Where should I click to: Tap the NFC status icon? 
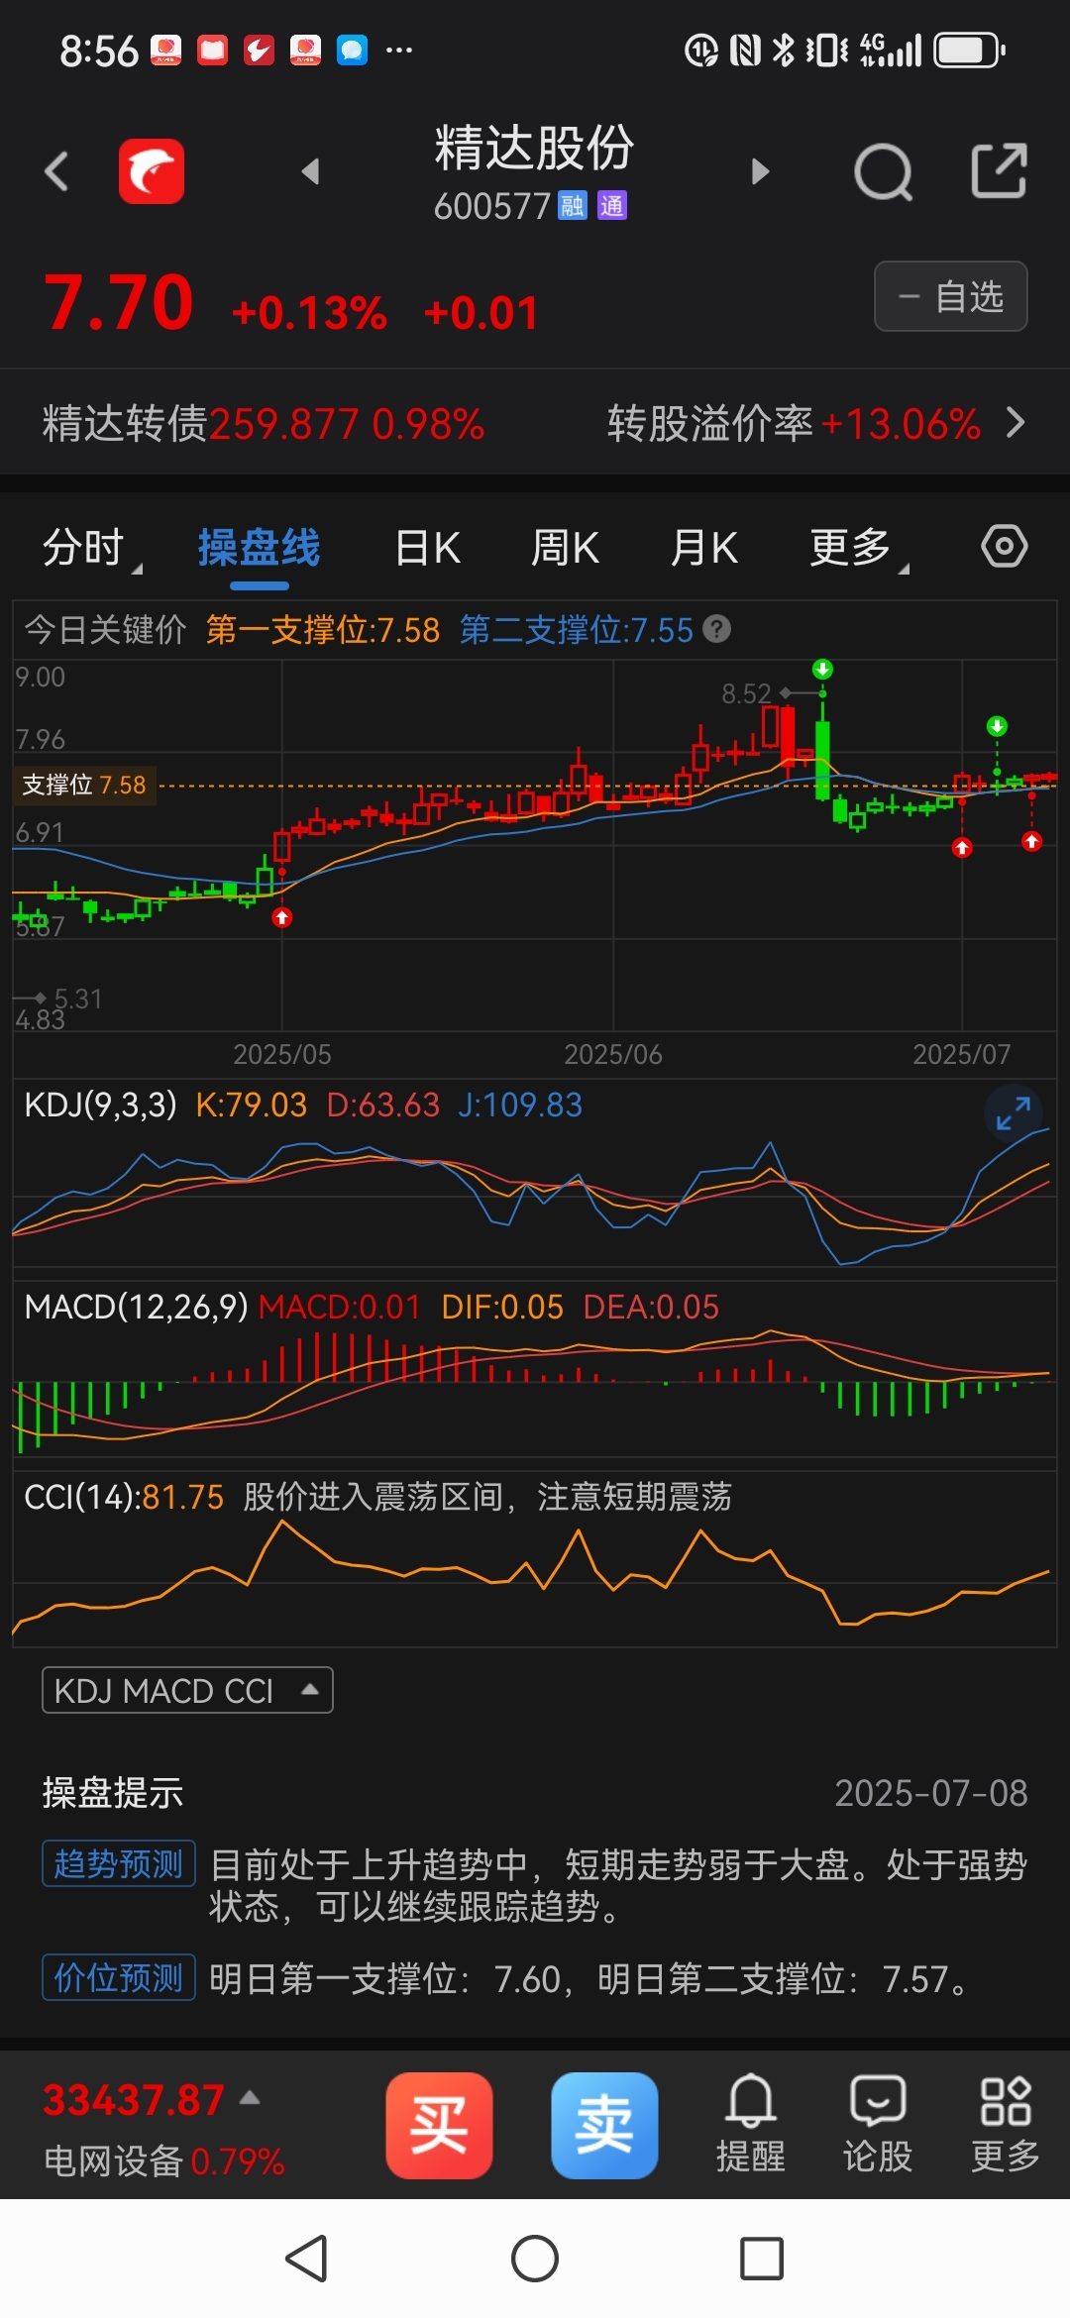(x=745, y=50)
